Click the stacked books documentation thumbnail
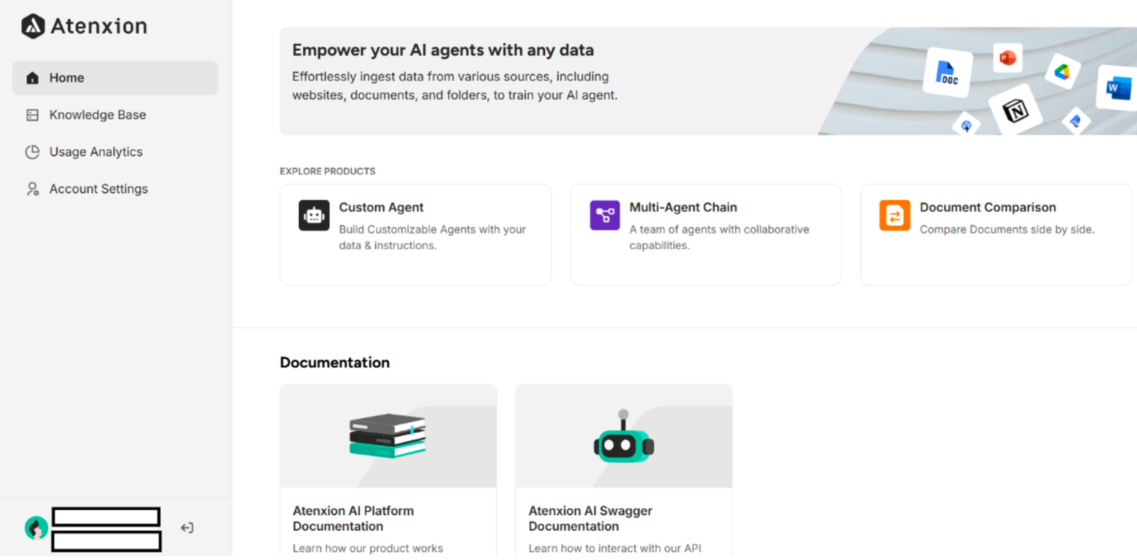Image resolution: width=1137 pixels, height=560 pixels. (x=387, y=436)
